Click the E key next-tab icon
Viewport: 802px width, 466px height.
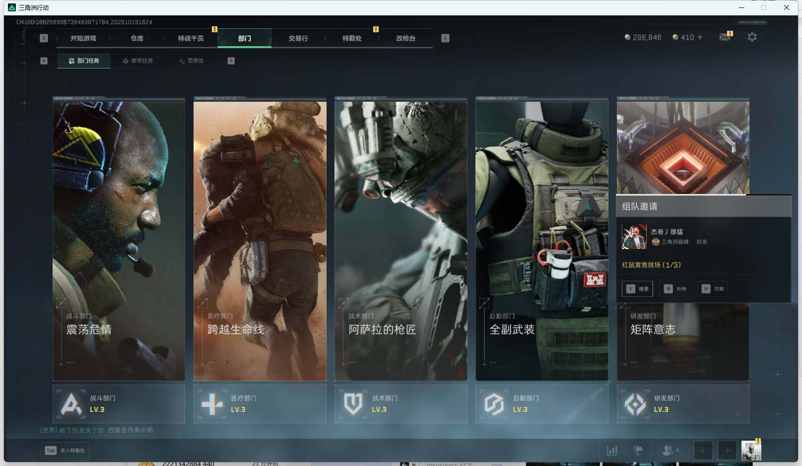445,38
